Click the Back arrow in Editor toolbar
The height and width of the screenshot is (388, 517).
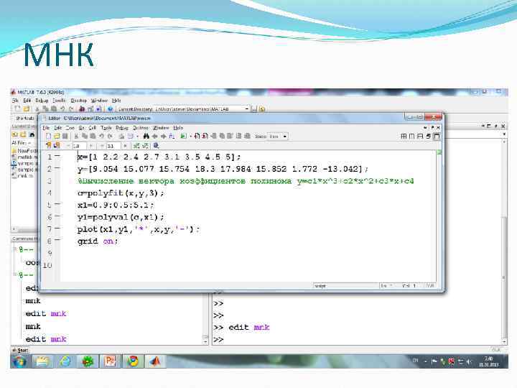[154, 137]
